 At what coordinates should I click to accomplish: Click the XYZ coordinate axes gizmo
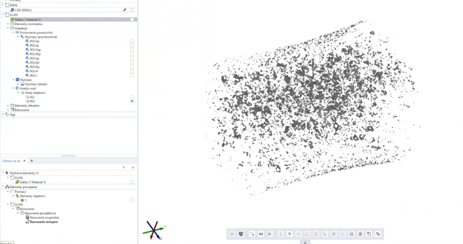tap(154, 229)
